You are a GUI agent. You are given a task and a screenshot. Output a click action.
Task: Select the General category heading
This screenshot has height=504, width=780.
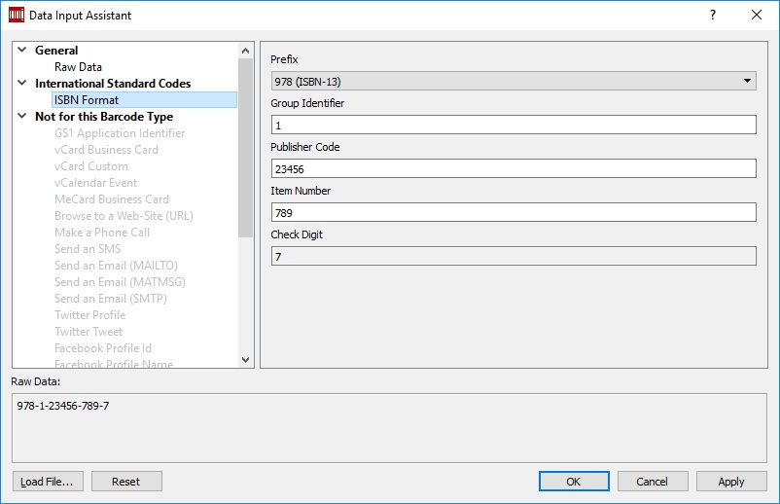56,51
